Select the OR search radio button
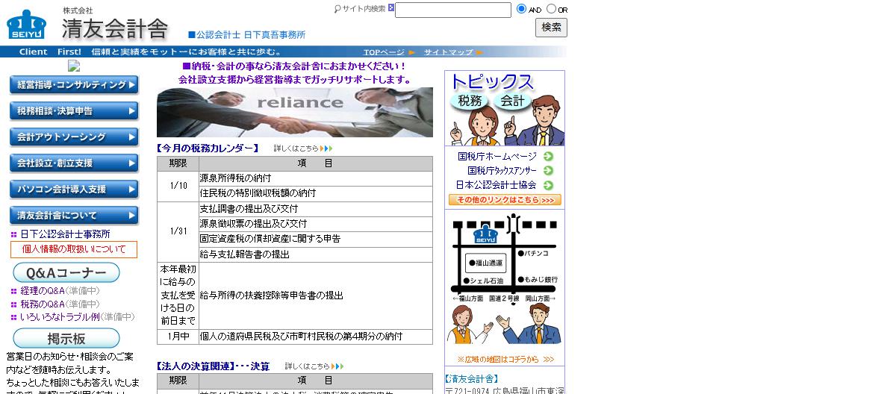This screenshot has width=884, height=394. (x=551, y=9)
